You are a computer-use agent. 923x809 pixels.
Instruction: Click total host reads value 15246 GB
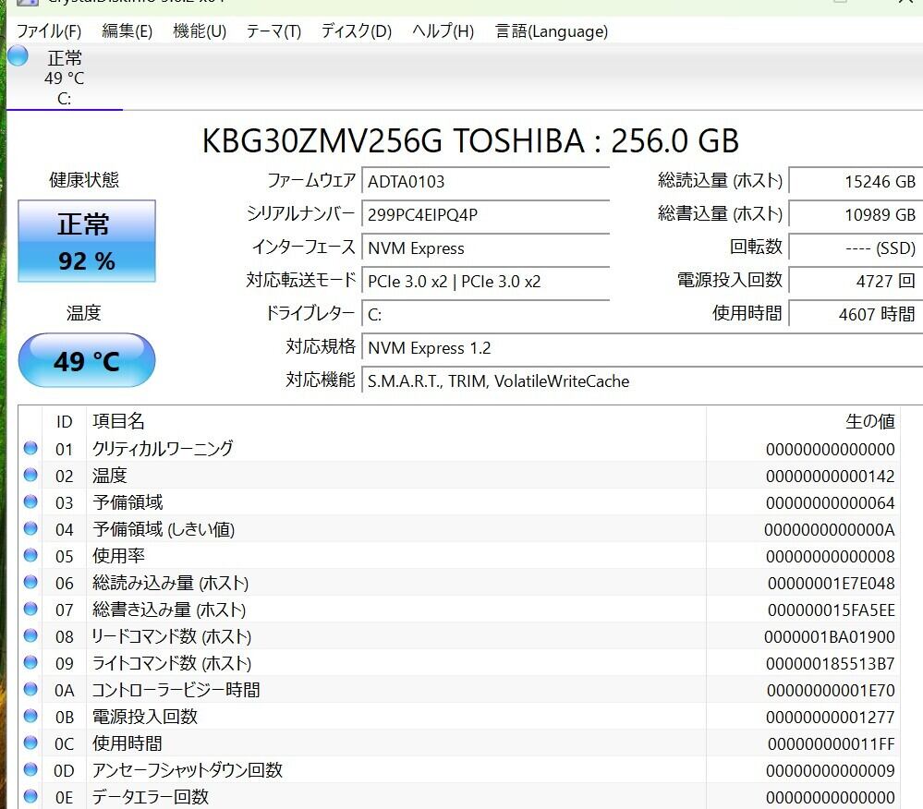(856, 181)
